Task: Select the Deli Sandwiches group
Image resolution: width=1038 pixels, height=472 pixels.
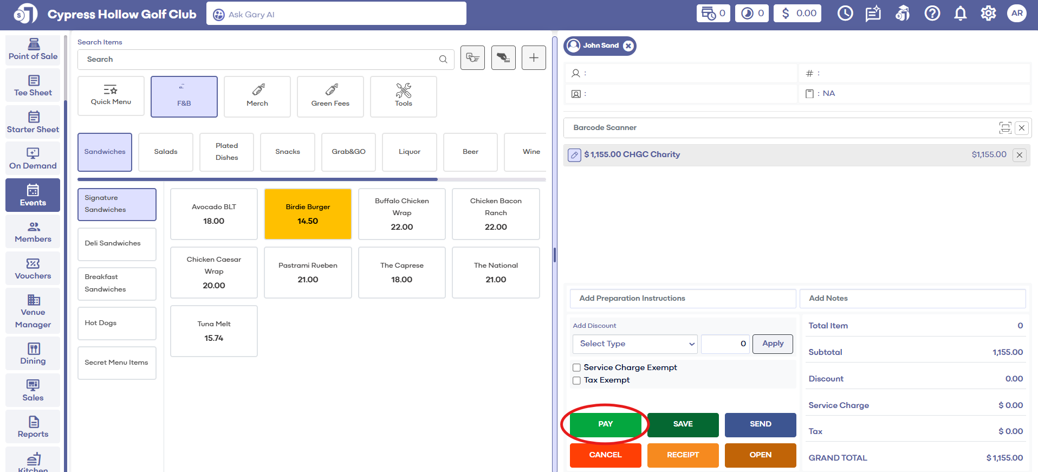Action: pos(117,244)
